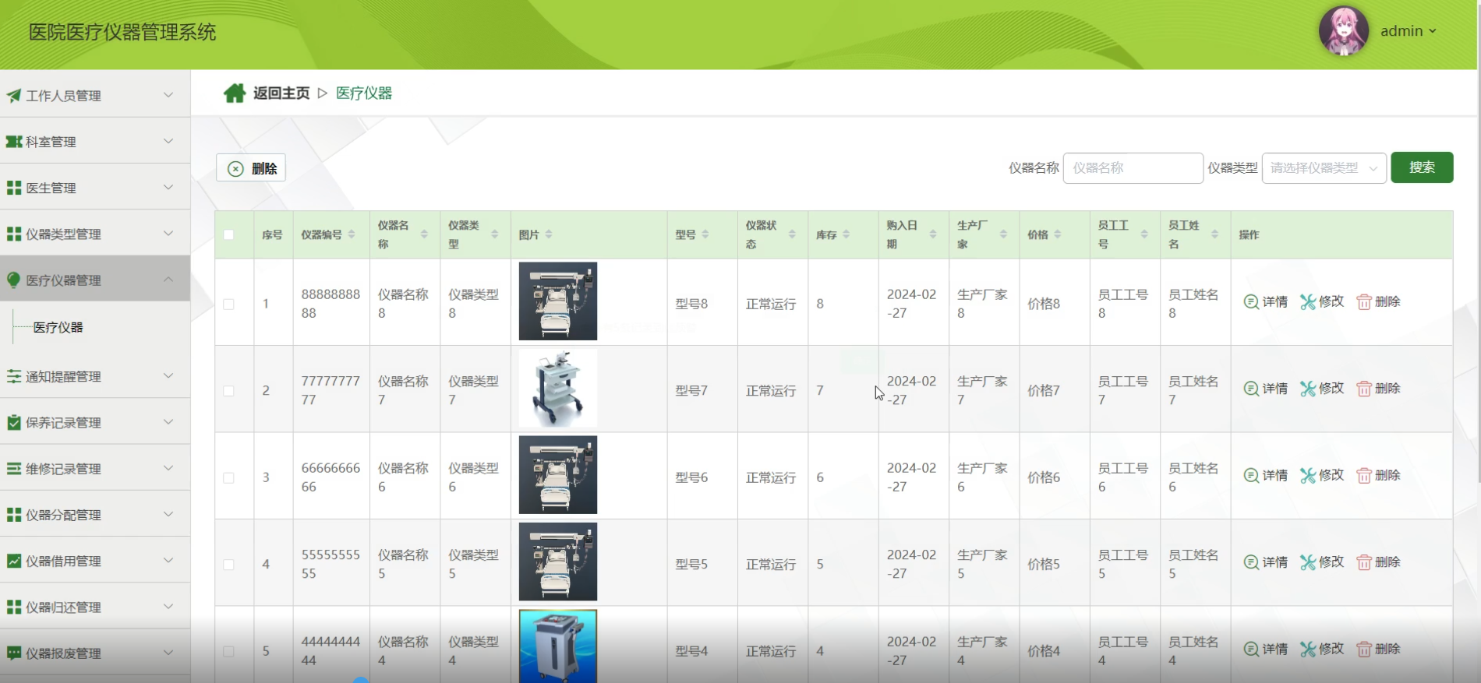Click the 医疗仪器管理 bulb icon
Viewport: 1481px width, 683px height.
(13, 280)
